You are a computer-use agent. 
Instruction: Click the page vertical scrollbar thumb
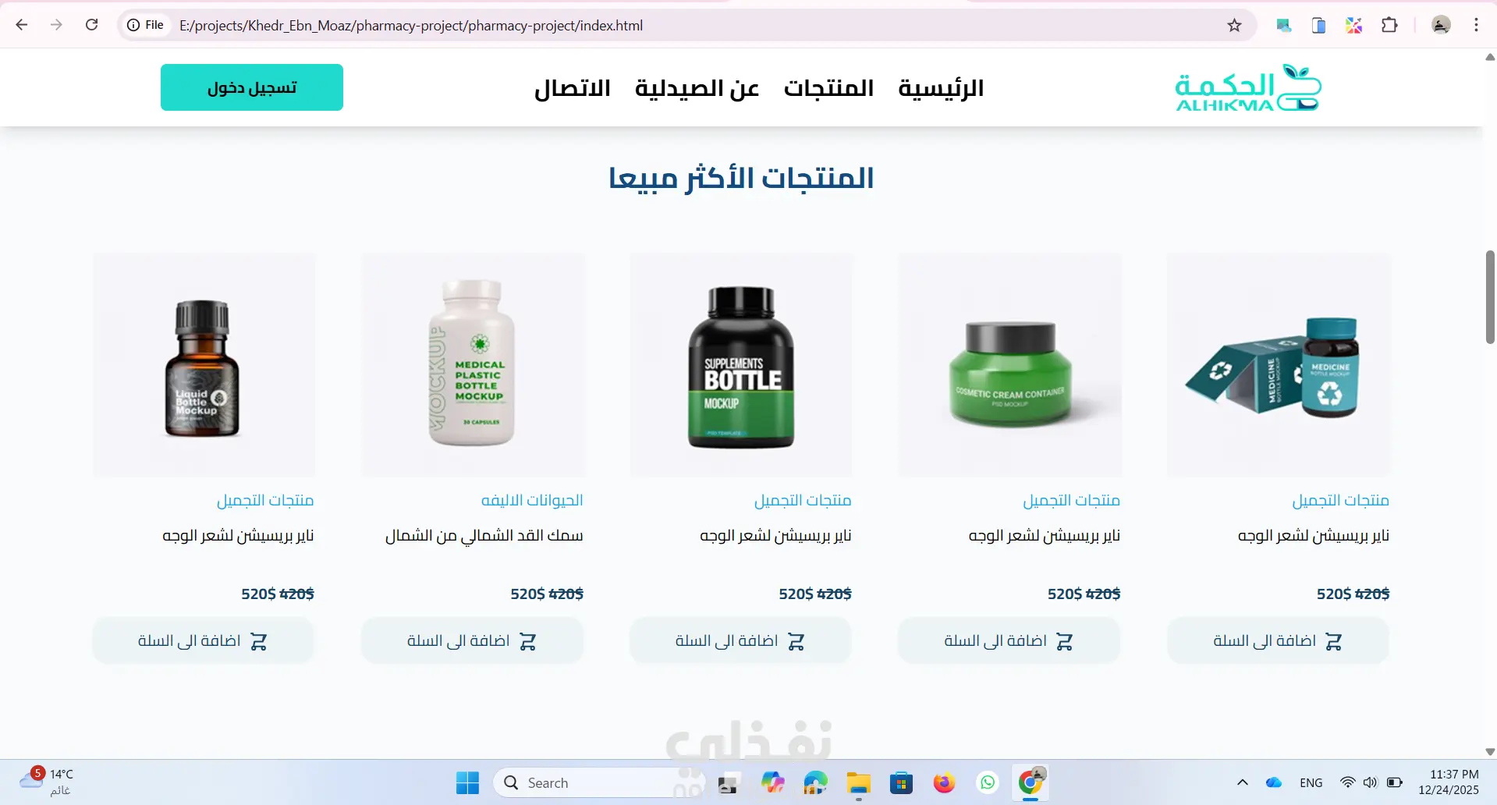click(1490, 297)
